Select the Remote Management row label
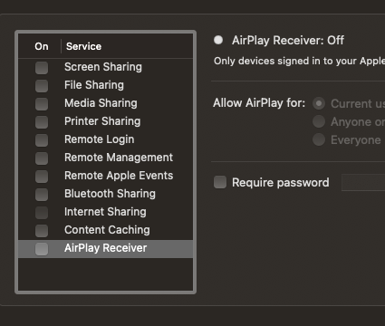 click(119, 158)
